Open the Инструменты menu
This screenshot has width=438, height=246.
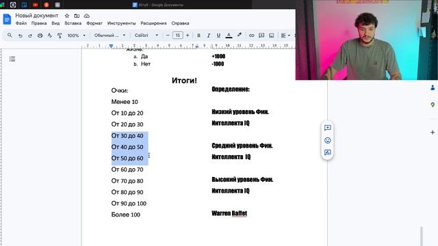tap(121, 23)
